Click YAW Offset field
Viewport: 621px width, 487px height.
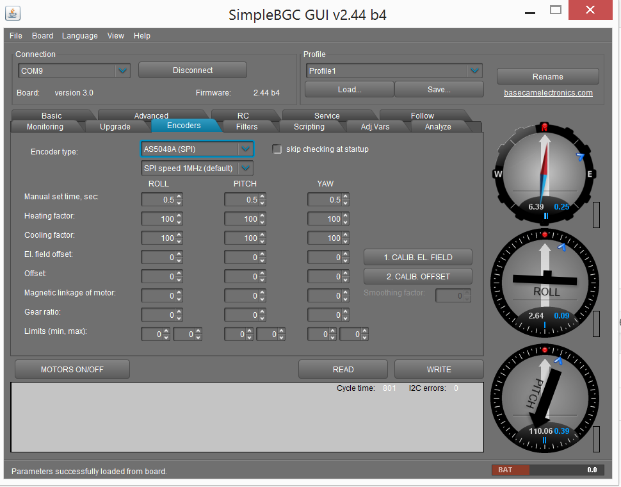325,276
